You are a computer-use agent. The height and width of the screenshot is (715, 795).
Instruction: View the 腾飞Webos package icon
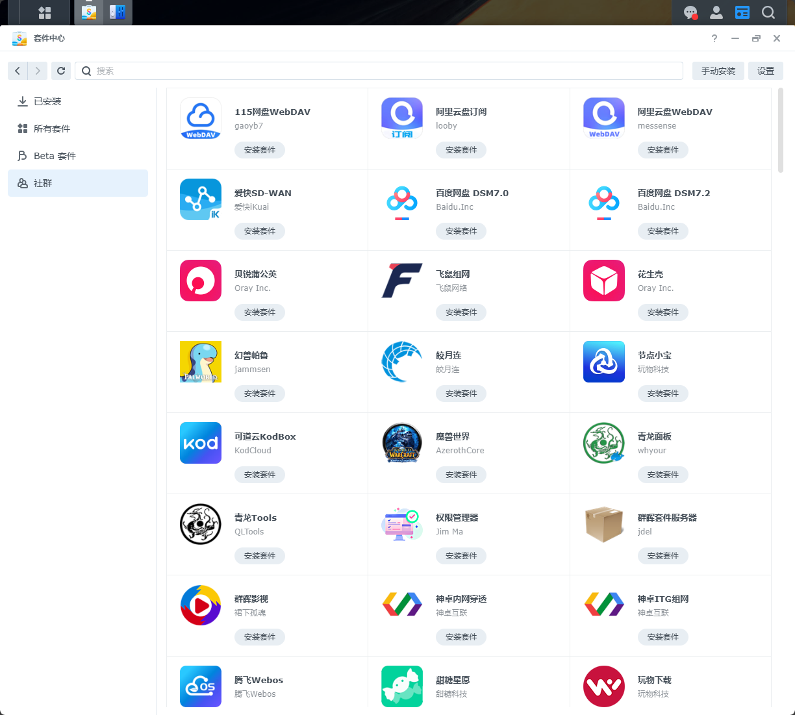pyautogui.click(x=201, y=686)
